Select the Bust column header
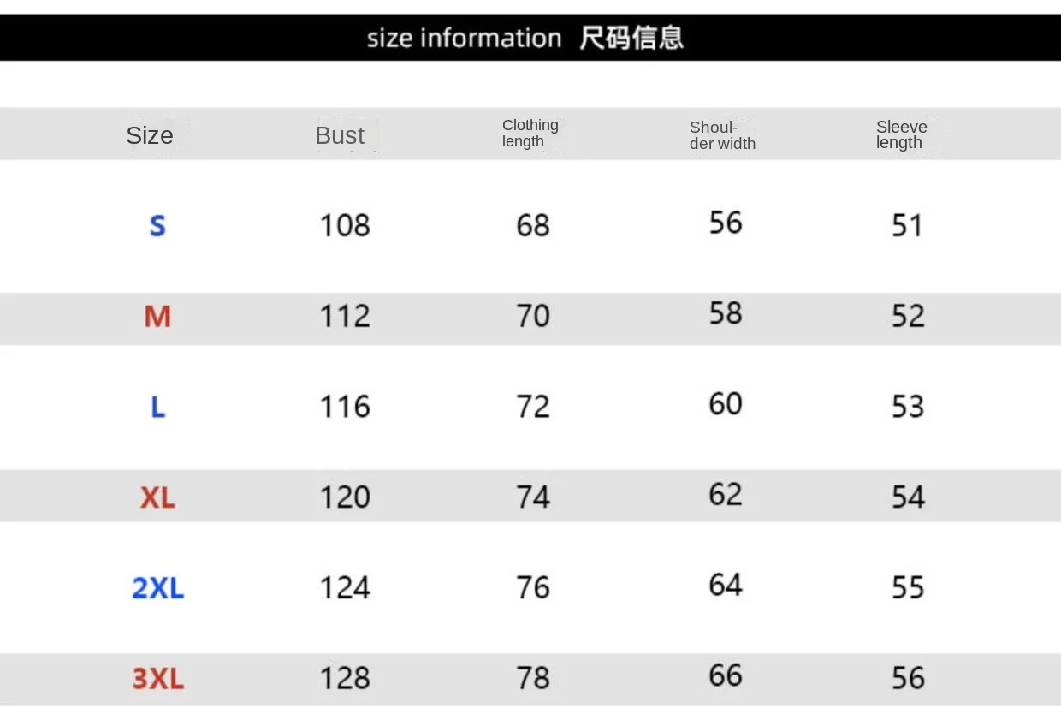 [x=340, y=135]
